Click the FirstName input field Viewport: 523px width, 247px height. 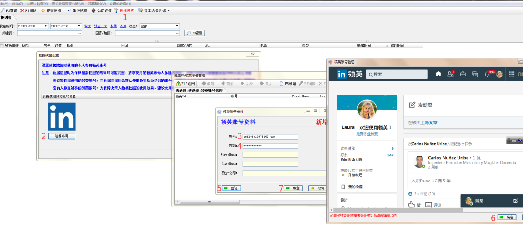coord(271,155)
